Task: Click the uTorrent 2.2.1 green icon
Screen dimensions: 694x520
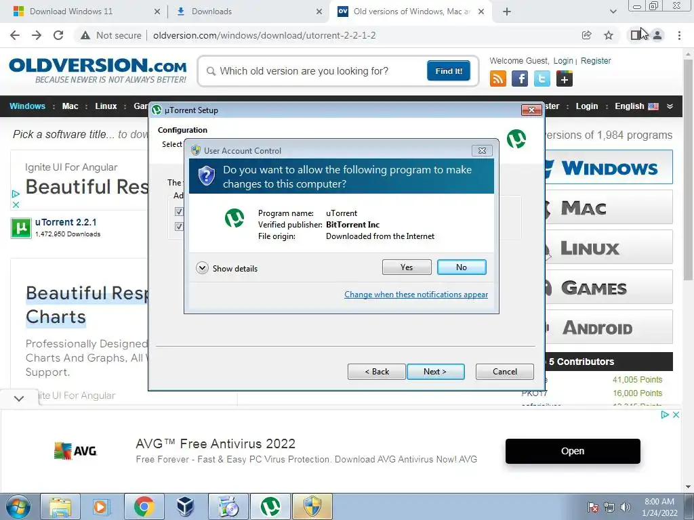Action: tap(21, 227)
